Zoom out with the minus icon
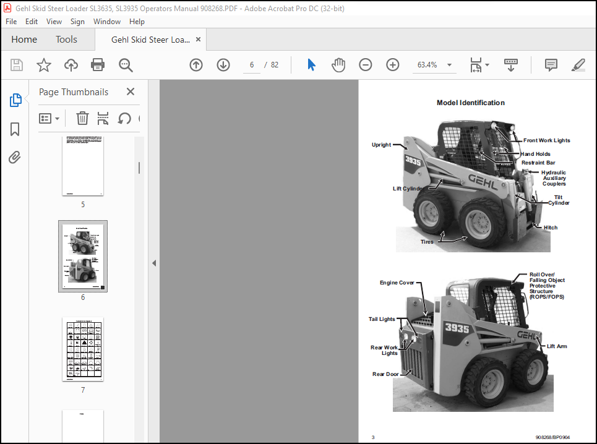The height and width of the screenshot is (444, 597). (x=366, y=65)
